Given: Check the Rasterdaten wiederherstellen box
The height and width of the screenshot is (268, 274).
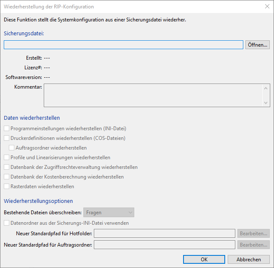Looking at the screenshot, I should tap(7, 187).
